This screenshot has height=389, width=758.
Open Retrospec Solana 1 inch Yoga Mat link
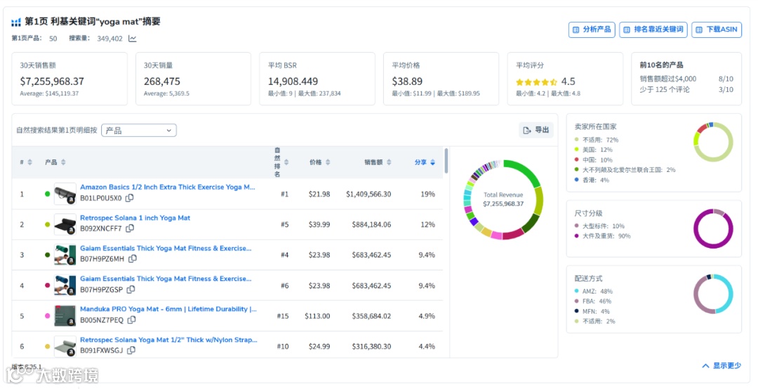click(135, 218)
